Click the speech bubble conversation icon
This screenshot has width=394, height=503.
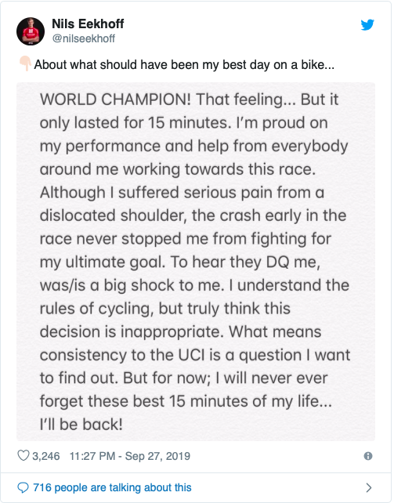click(23, 487)
